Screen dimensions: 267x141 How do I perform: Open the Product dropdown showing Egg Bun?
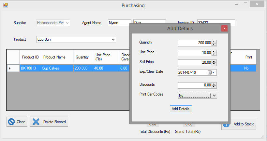point(113,39)
